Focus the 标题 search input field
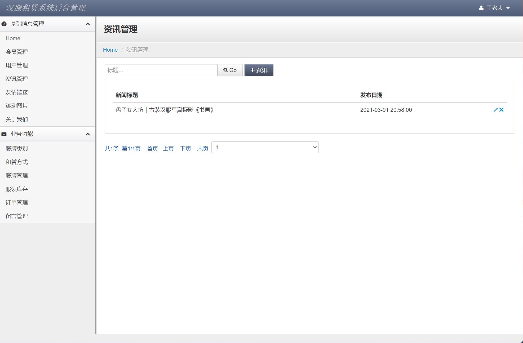The height and width of the screenshot is (343, 523). pos(161,70)
